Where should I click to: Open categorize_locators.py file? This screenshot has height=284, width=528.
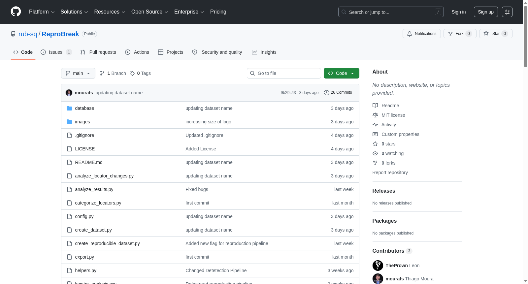98,203
